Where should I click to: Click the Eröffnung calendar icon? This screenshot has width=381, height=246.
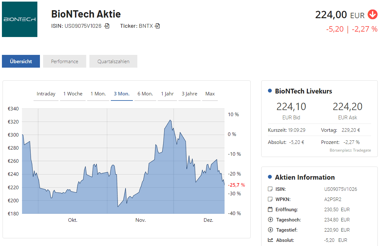click(270, 210)
